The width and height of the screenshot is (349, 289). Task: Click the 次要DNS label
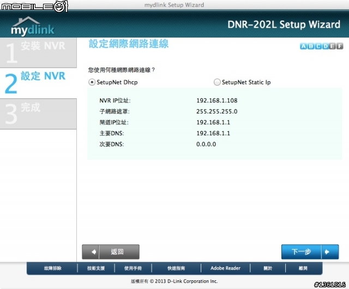point(111,144)
